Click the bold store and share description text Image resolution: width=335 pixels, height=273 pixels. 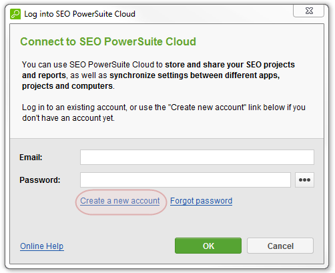[230, 65]
